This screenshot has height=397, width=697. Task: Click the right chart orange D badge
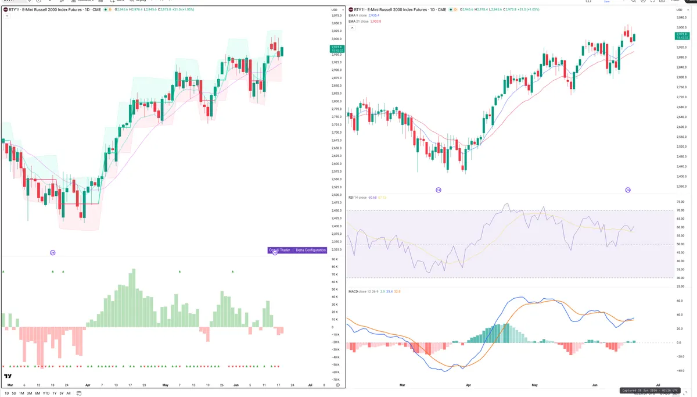click(x=455, y=10)
